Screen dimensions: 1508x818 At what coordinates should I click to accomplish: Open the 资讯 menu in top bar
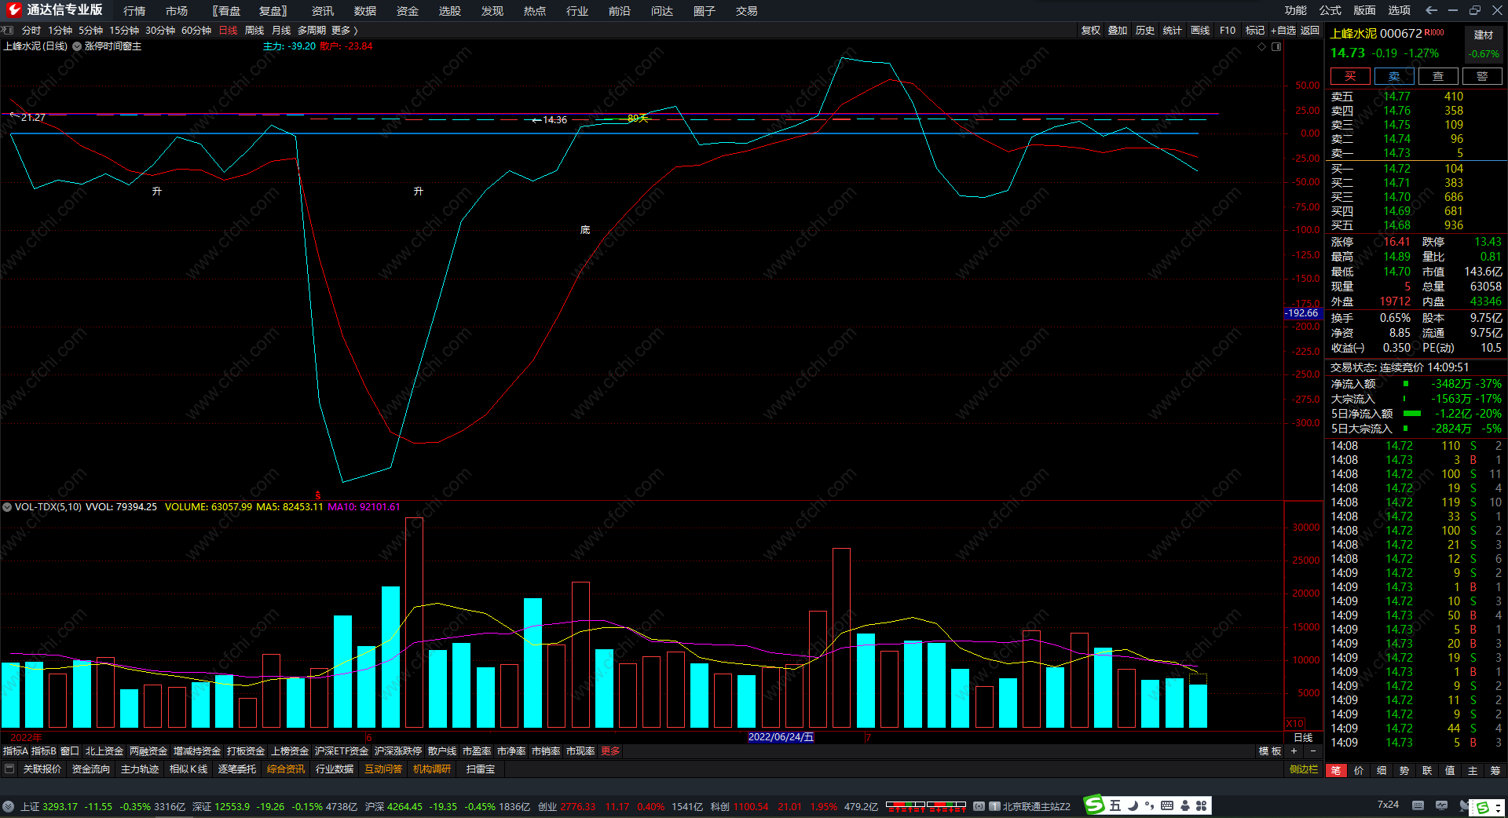click(322, 10)
